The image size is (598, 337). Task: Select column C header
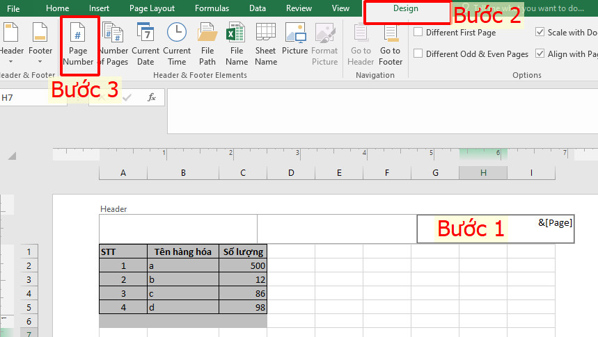(x=243, y=173)
